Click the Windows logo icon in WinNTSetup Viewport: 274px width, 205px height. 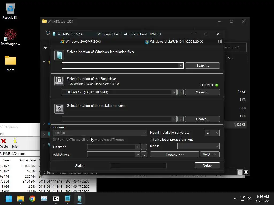[x=220, y=41]
